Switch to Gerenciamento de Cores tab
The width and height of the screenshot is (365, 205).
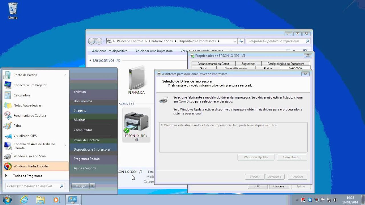213,64
